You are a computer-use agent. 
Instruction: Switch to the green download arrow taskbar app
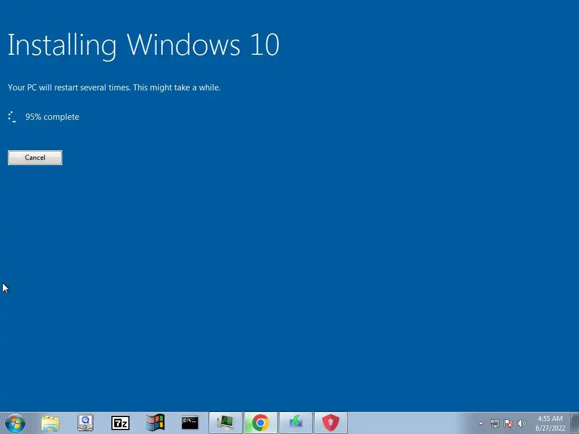(x=295, y=423)
